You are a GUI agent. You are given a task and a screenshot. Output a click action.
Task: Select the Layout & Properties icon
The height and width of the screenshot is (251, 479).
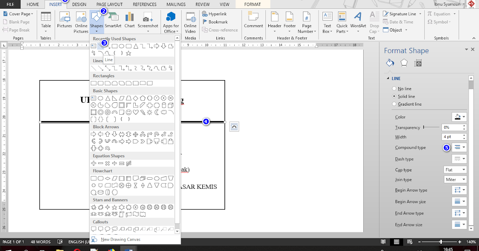point(418,63)
